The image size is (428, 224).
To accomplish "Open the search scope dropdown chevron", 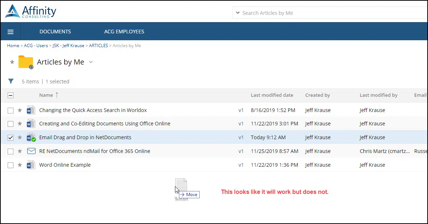I will coord(238,13).
